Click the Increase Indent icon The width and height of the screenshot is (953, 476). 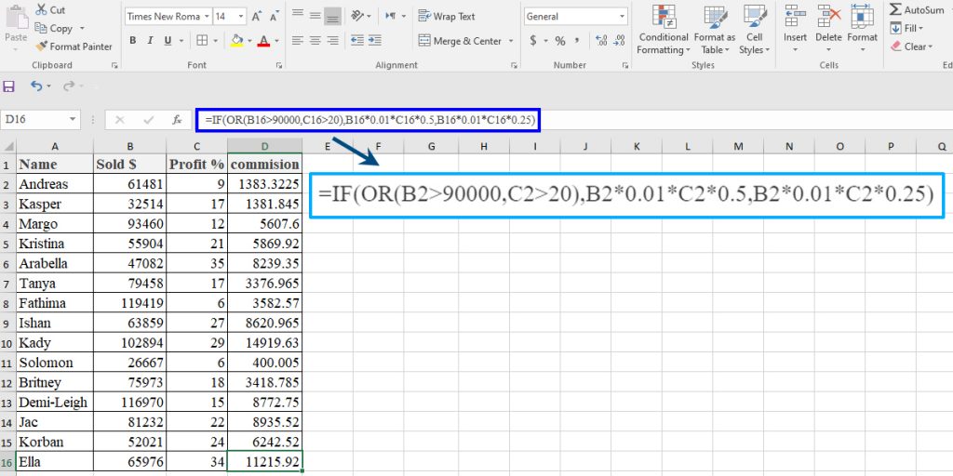(375, 41)
